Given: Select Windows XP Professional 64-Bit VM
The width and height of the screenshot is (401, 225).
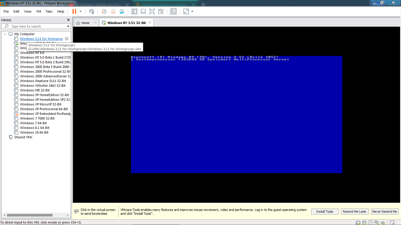Looking at the screenshot, I should [x=44, y=109].
